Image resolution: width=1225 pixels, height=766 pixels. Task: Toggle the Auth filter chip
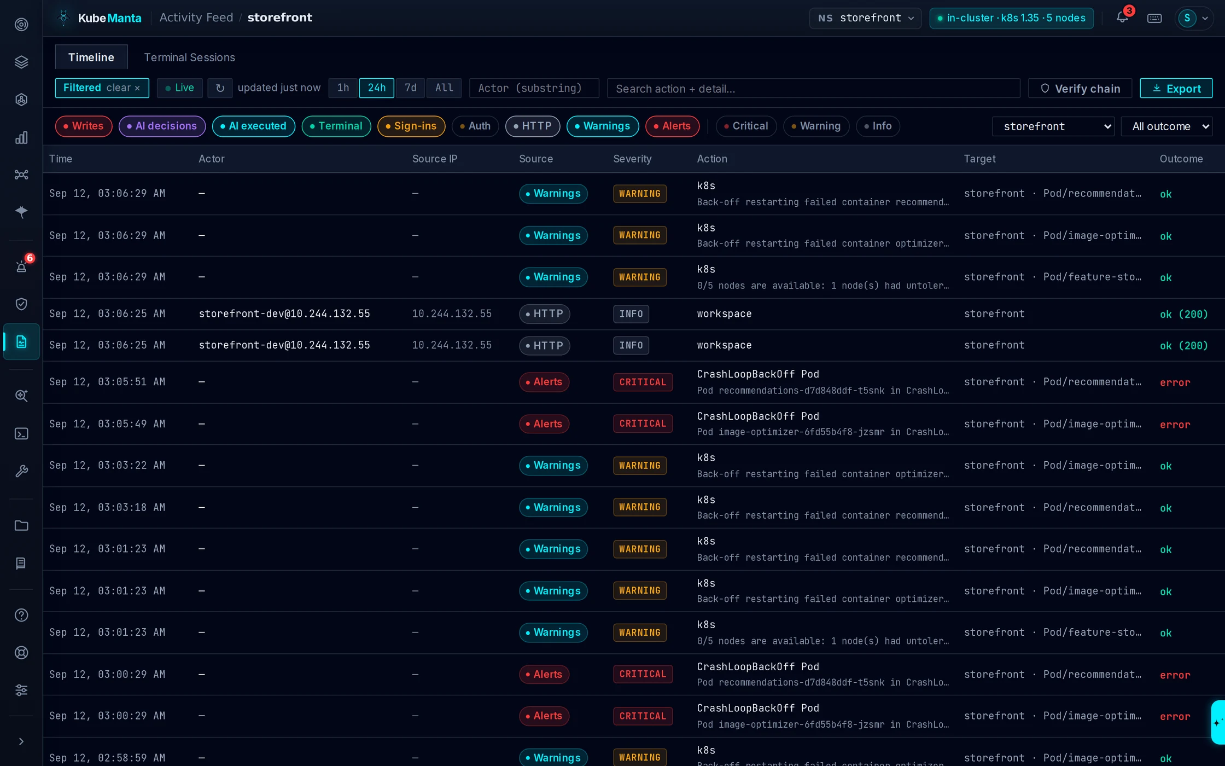(475, 126)
